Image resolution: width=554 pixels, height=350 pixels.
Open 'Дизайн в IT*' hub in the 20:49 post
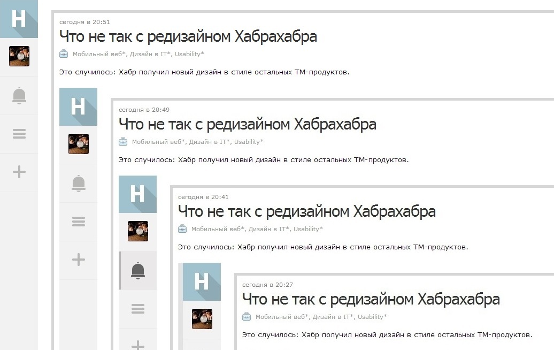210,142
